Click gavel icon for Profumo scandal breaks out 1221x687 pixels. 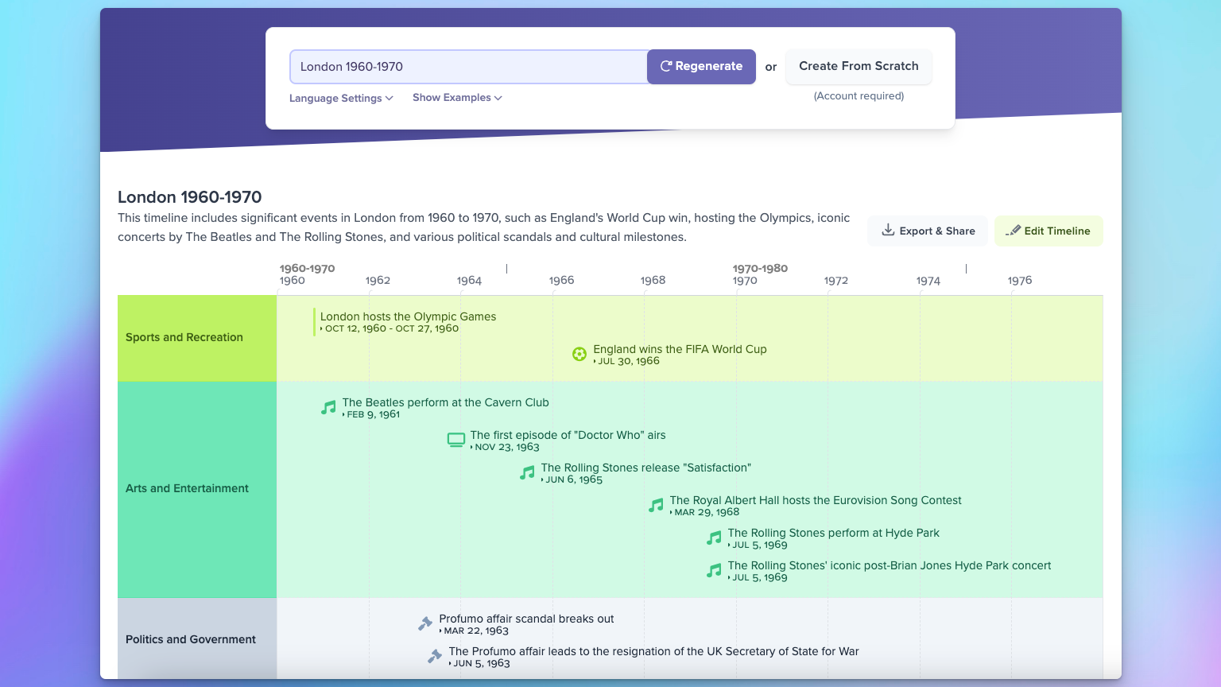click(425, 624)
